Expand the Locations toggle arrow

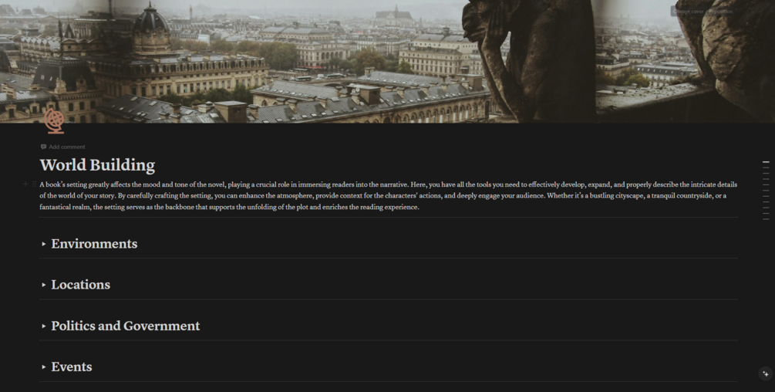(44, 286)
